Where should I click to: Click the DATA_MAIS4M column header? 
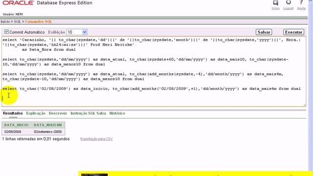tap(48, 125)
